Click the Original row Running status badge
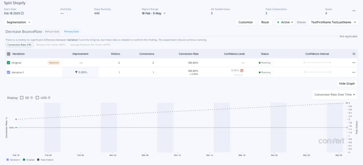The width and height of the screenshot is (363, 165). point(265,62)
